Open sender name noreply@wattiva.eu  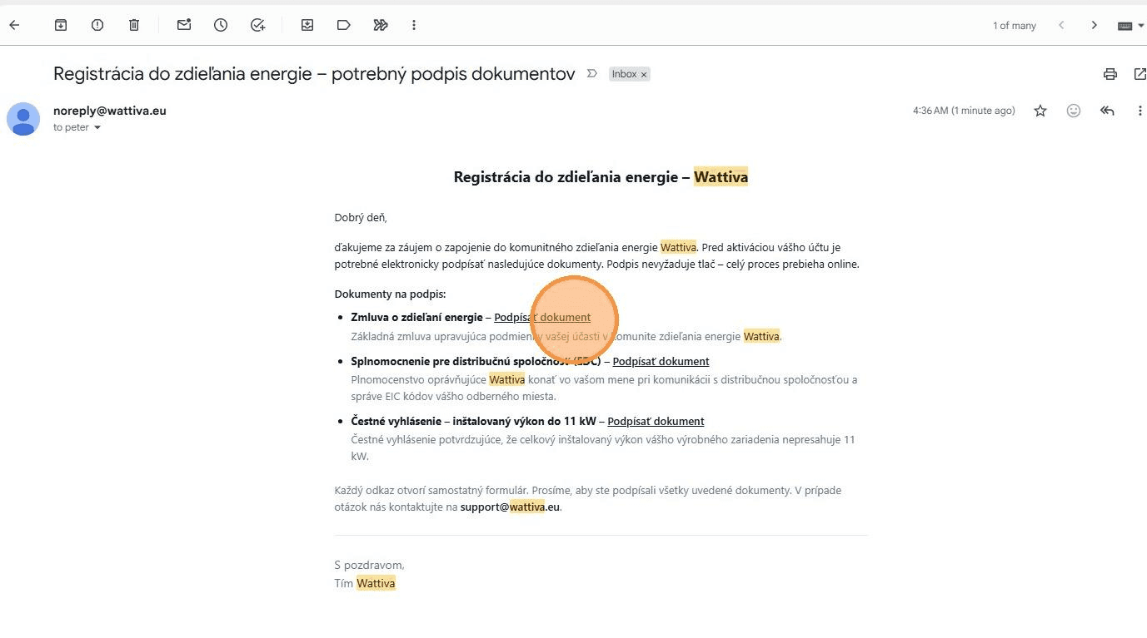(x=110, y=111)
